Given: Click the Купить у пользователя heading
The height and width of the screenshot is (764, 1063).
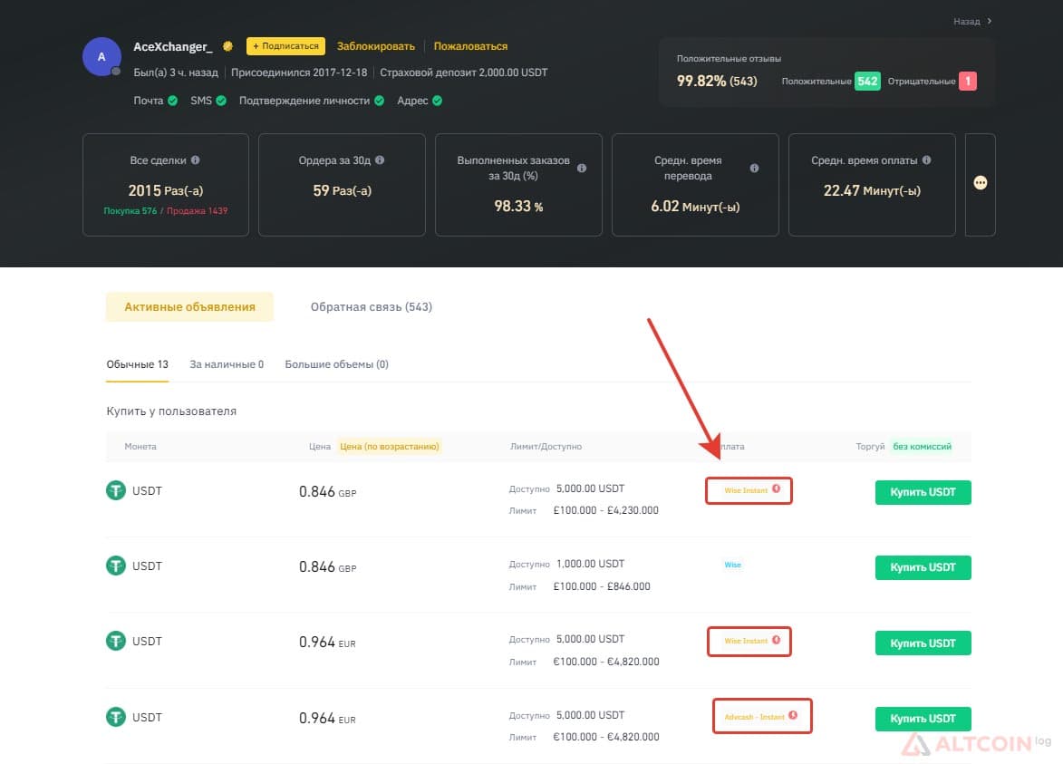Looking at the screenshot, I should tap(171, 411).
